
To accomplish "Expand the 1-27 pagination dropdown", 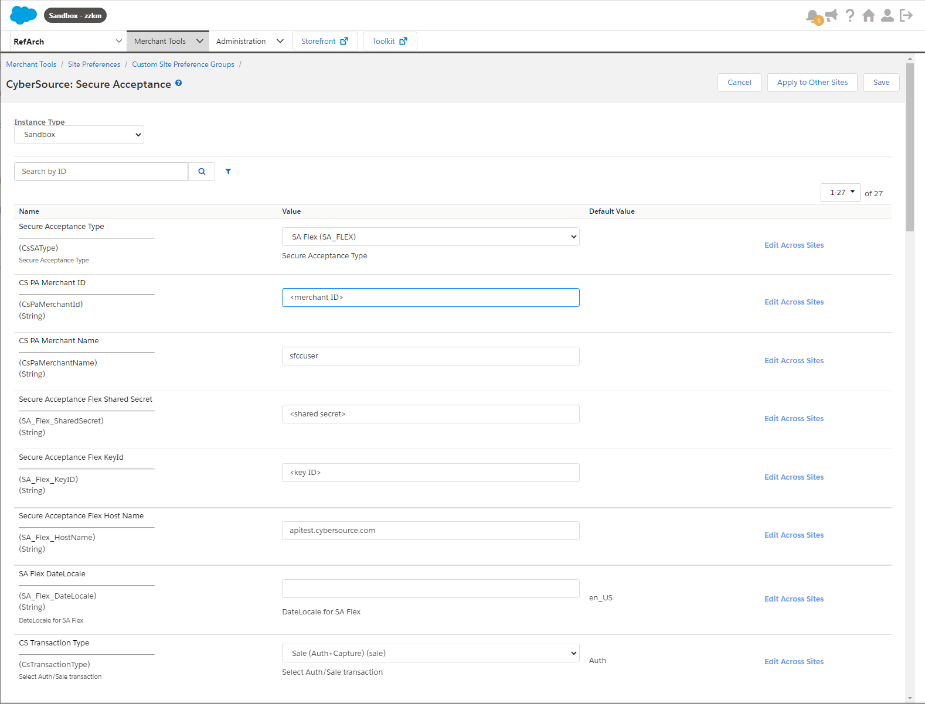I will (x=841, y=193).
